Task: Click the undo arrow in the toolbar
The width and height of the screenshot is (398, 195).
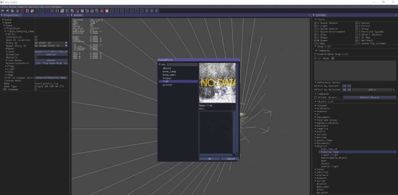Action: (3, 11)
